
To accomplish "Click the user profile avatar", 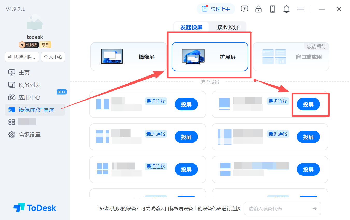I will click(35, 22).
